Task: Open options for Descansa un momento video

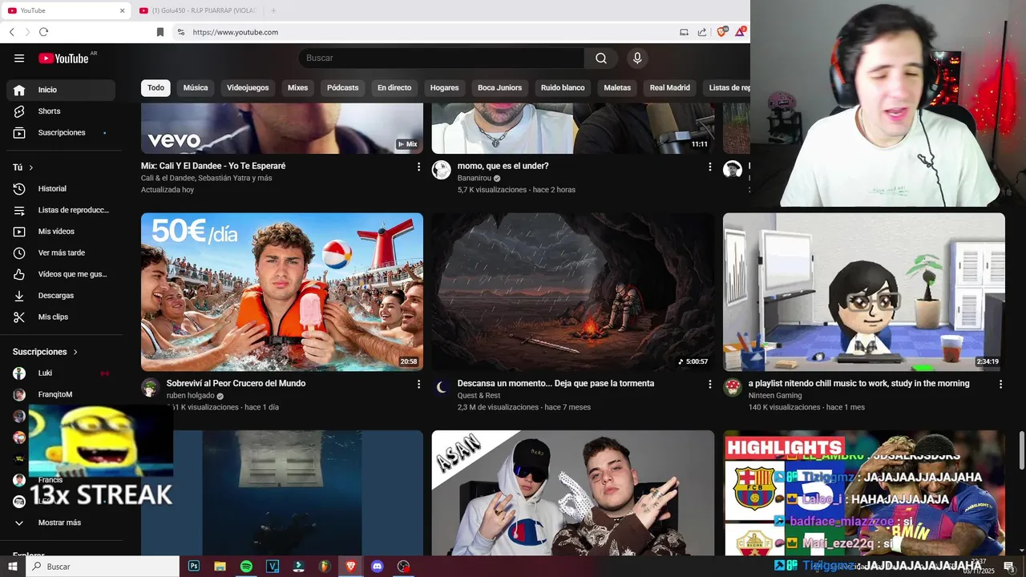Action: coord(709,385)
